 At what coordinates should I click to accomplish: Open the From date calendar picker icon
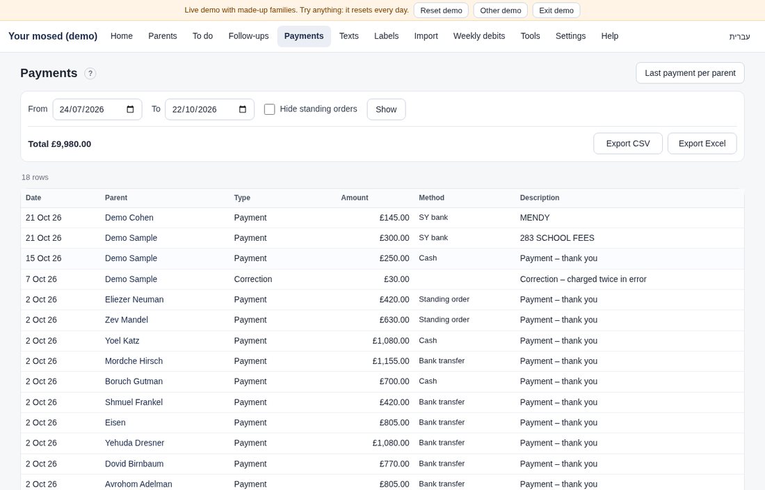coord(130,109)
